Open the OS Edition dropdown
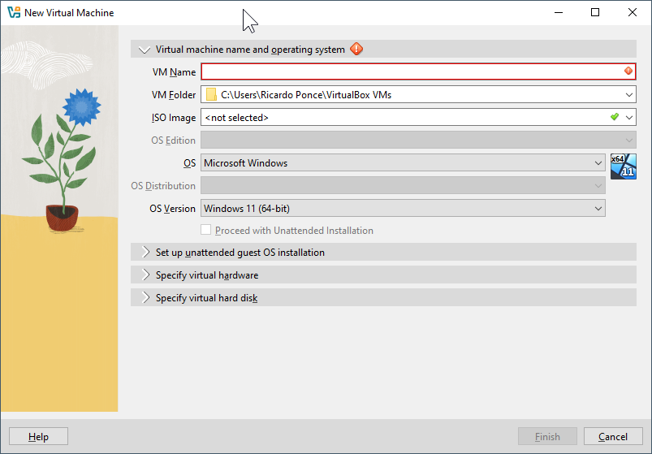The width and height of the screenshot is (652, 454). [418, 141]
